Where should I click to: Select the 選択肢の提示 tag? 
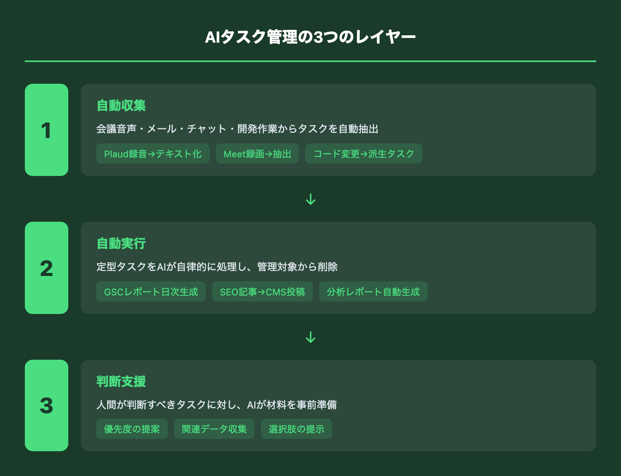pyautogui.click(x=297, y=429)
